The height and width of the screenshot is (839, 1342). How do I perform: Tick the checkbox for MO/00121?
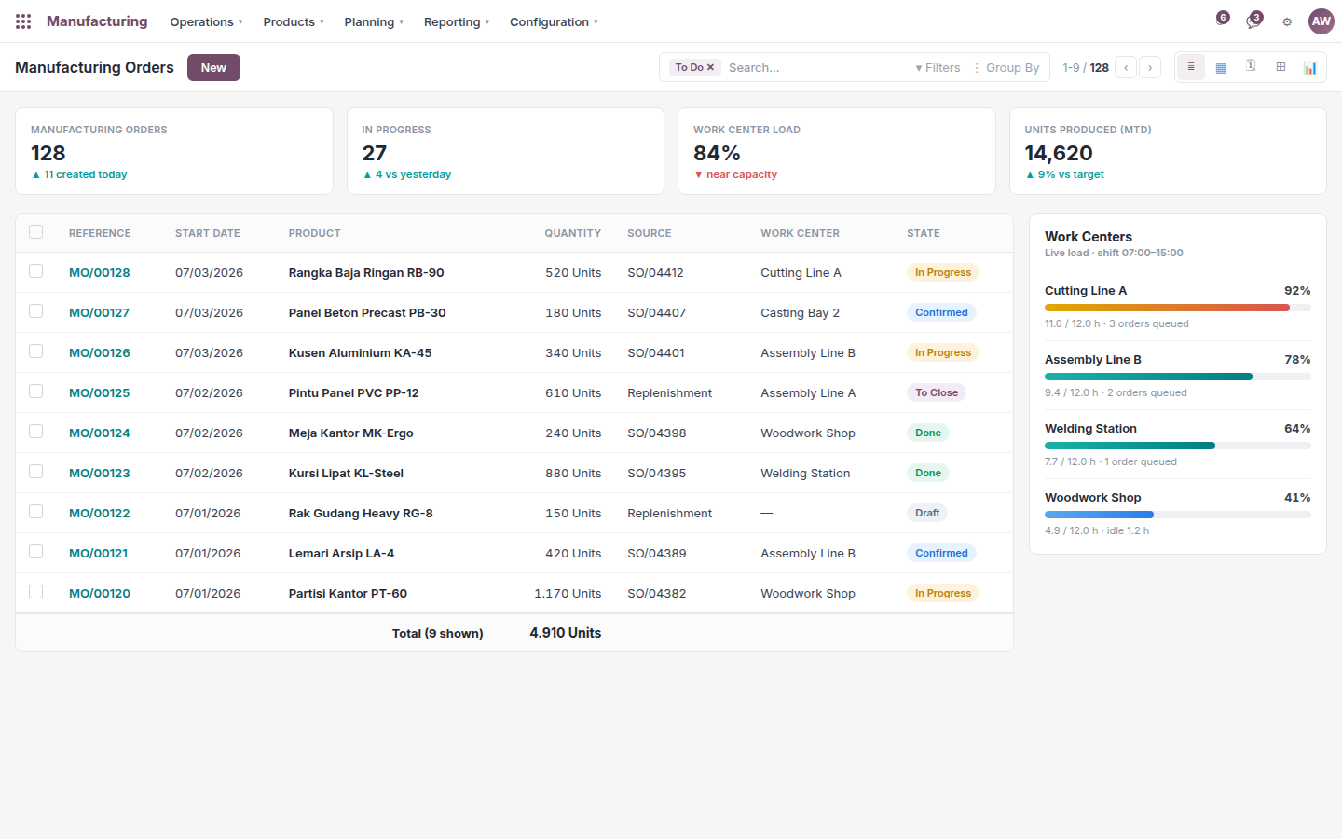[36, 552]
